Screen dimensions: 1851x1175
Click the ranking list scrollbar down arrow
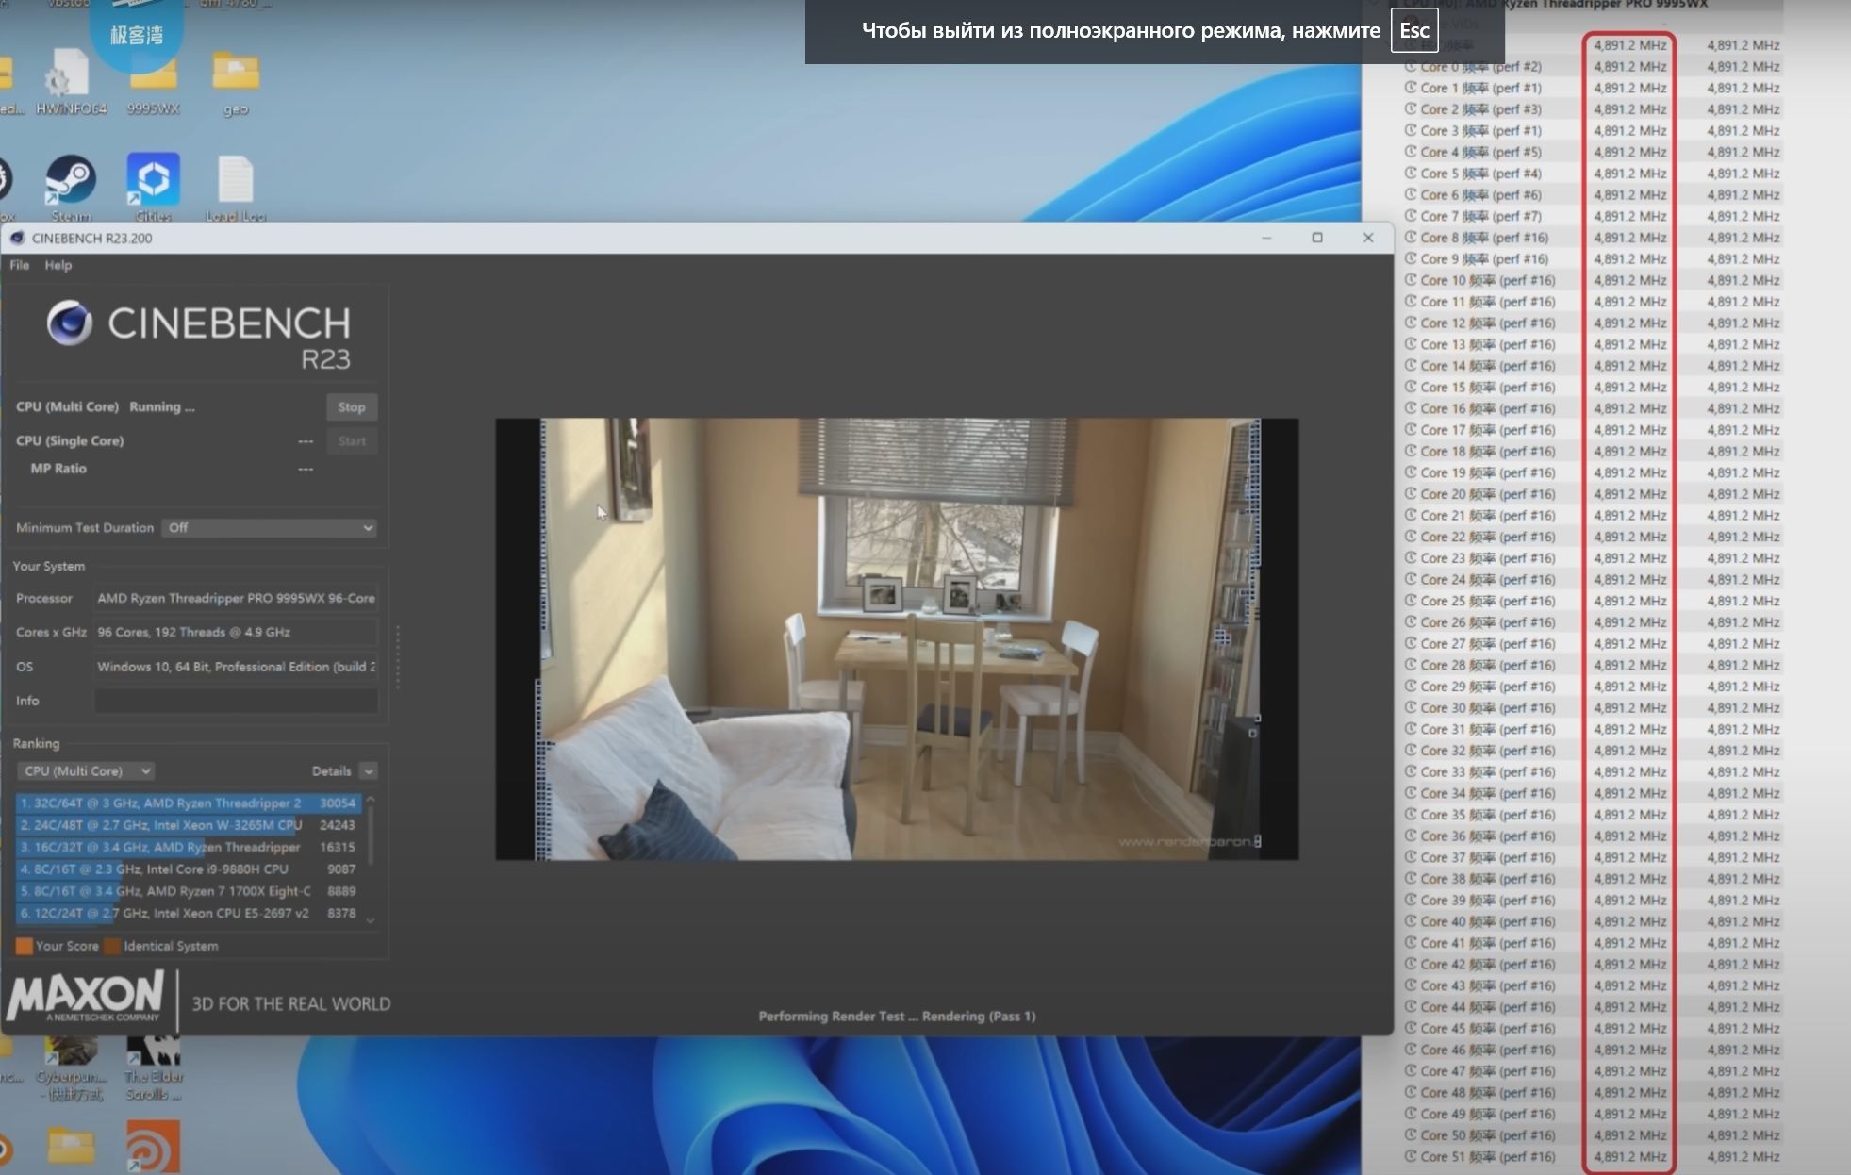pos(371,920)
